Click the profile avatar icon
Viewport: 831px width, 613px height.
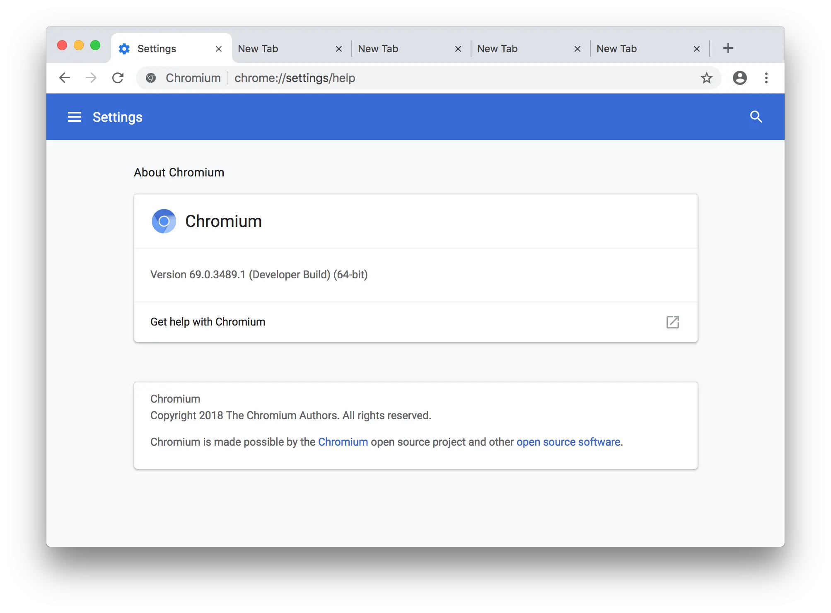[x=740, y=78]
